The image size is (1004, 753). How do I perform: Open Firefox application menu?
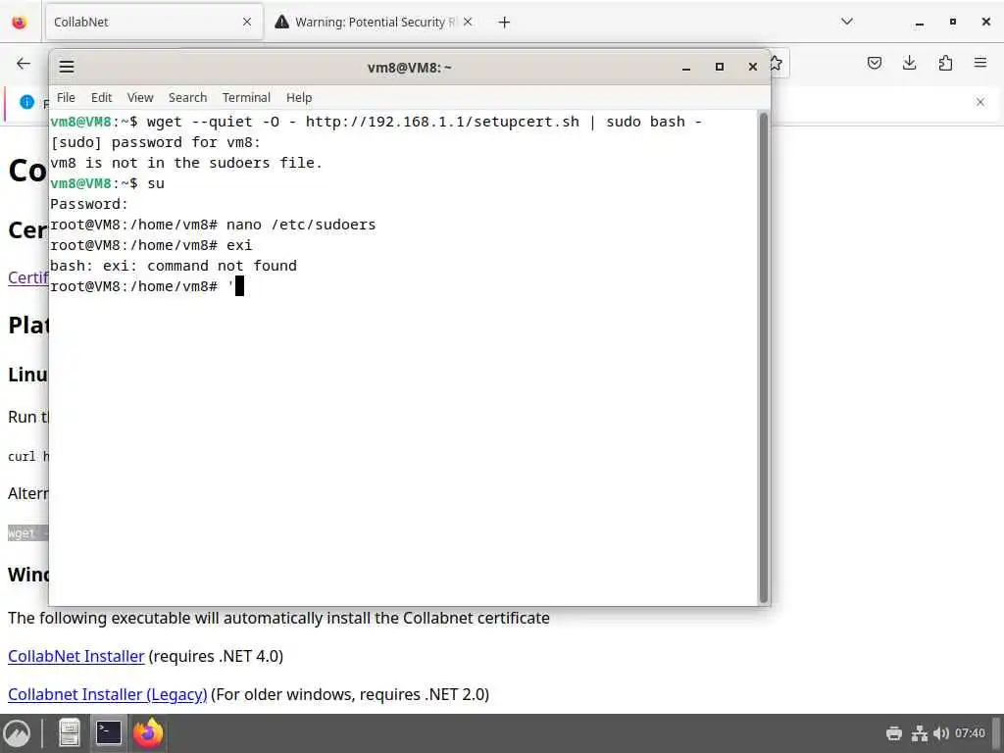tap(979, 63)
